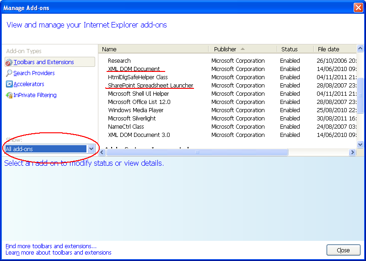Select the 'Microsoft Silverlight' add-on
Viewport: 366px width, 261px height.
click(x=132, y=119)
